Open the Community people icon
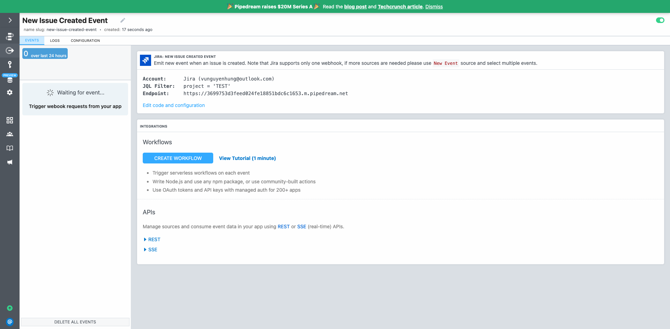Screen dimensions: 670x329 pos(10,134)
